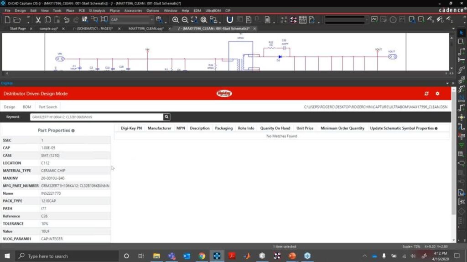Create a new document from toolbar
Viewport: 467px width, 262px height.
click(x=7, y=20)
